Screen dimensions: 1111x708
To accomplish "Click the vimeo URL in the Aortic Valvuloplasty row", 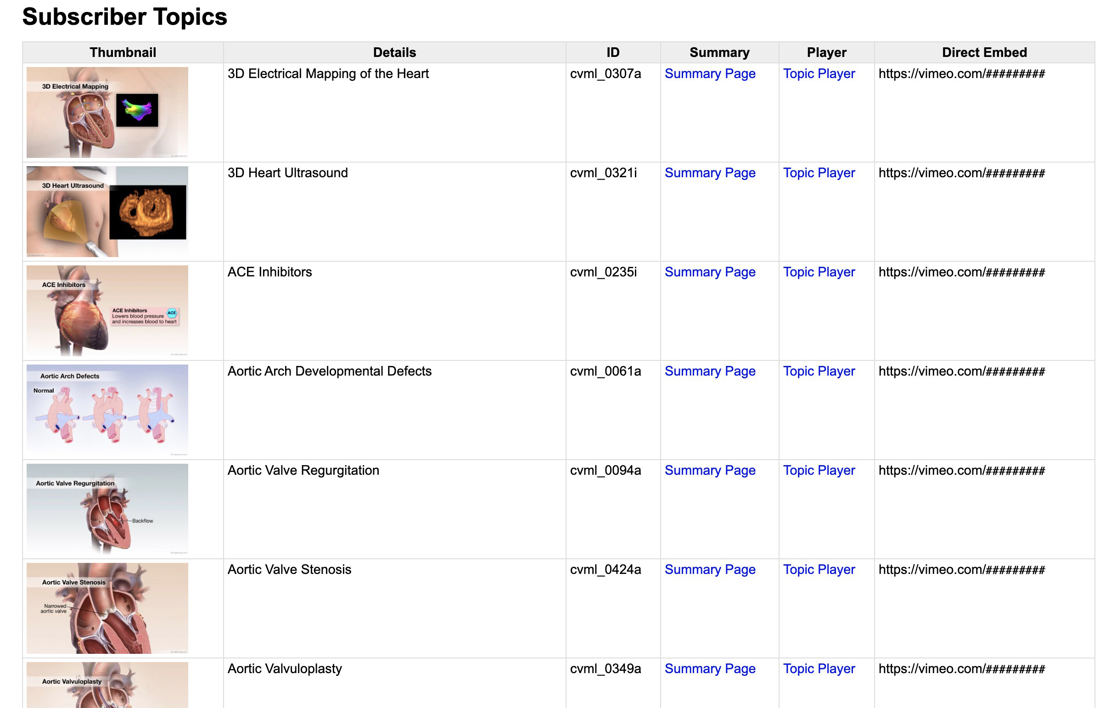I will point(961,669).
